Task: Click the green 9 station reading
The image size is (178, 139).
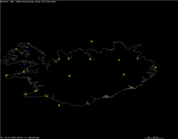Action: [29, 44]
